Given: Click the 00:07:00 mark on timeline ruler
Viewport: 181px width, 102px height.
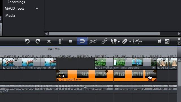Looking at the screenshot, I should tap(65, 56).
